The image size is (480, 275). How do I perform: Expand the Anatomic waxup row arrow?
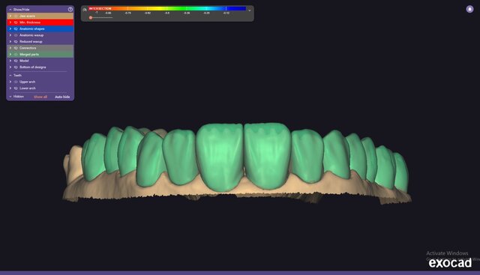point(10,35)
